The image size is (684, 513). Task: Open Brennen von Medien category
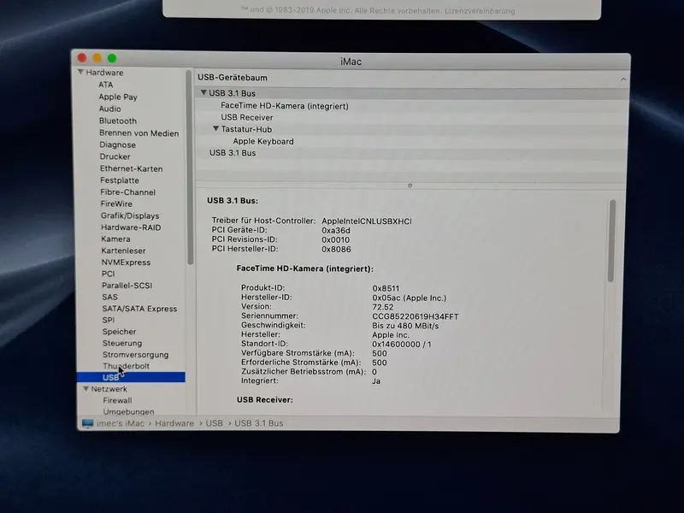tap(139, 133)
